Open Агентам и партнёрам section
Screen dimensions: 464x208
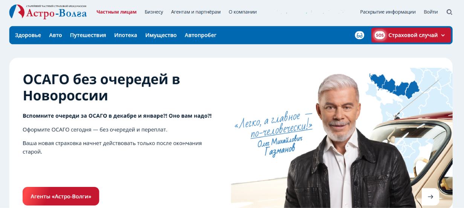(196, 12)
